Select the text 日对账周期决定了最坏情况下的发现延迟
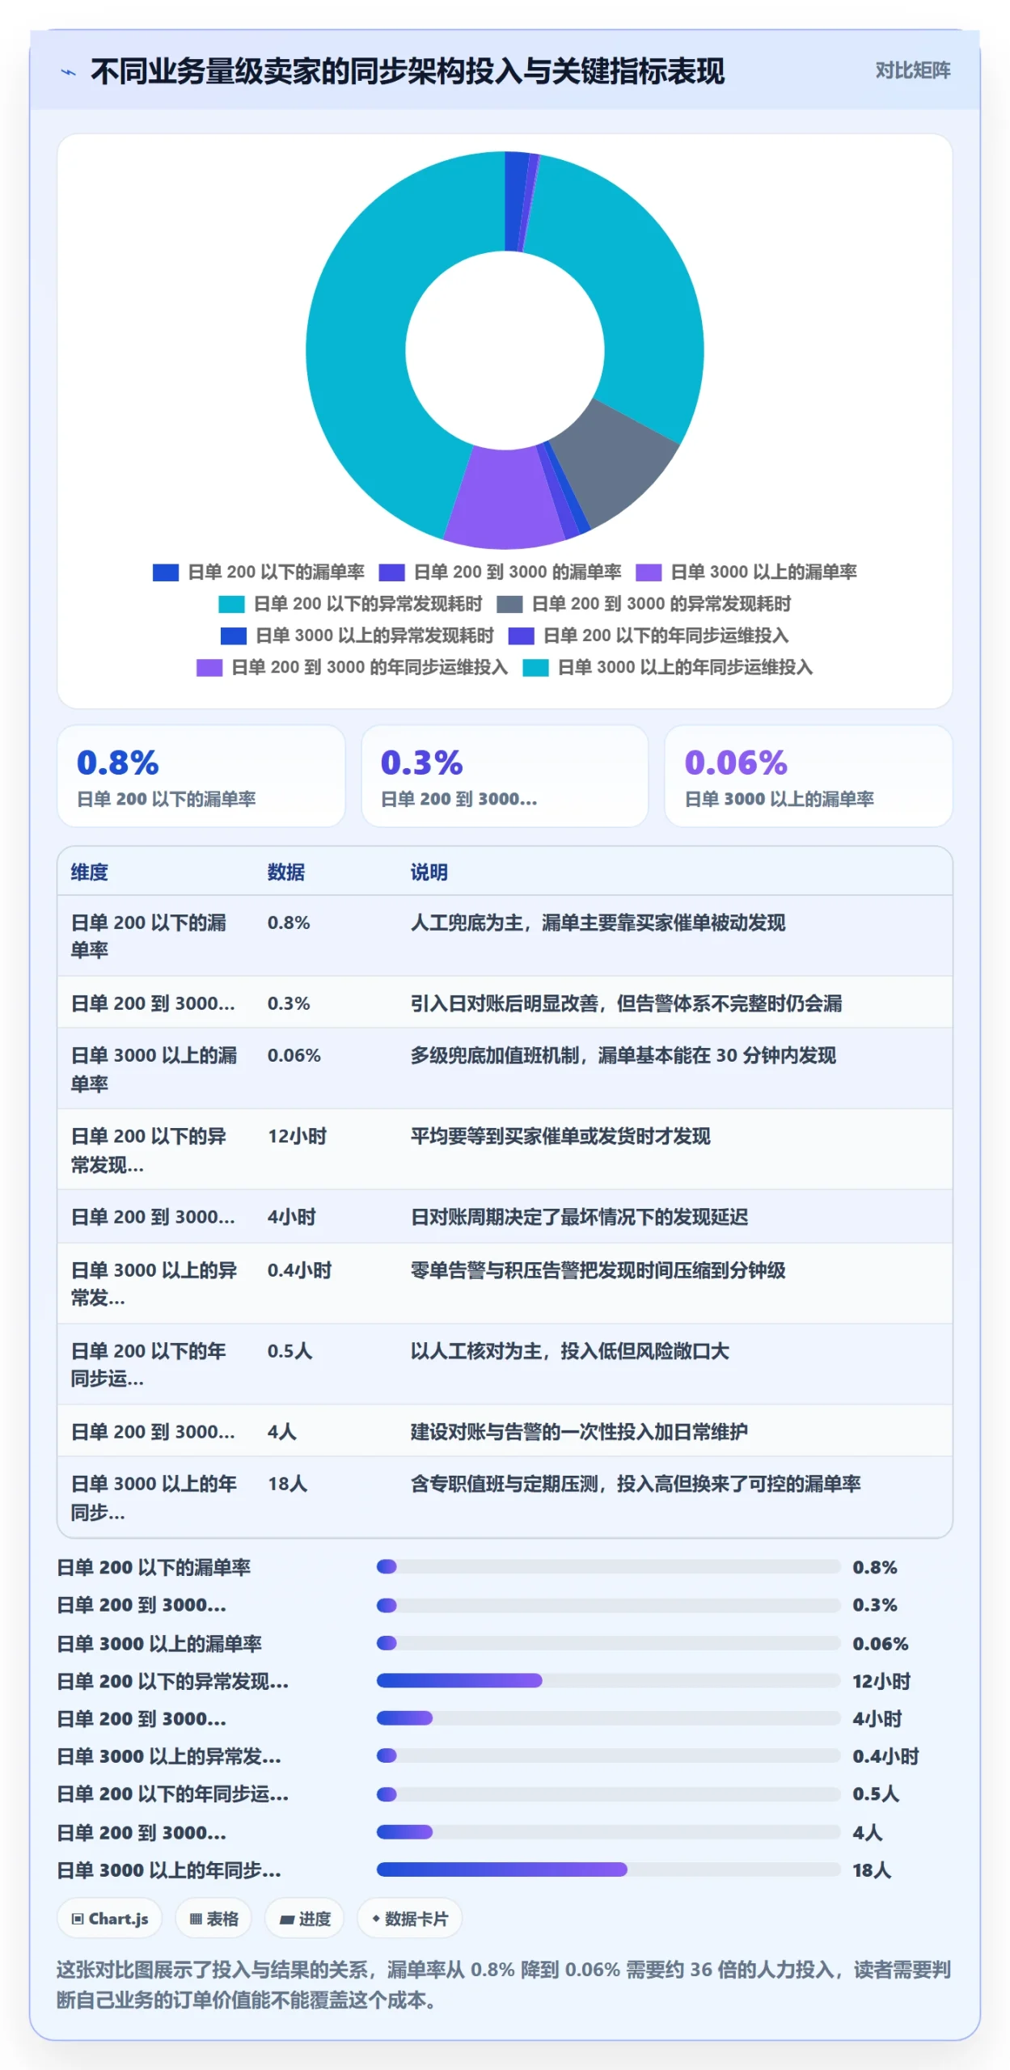Viewport: 1010px width, 2070px height. [579, 1218]
